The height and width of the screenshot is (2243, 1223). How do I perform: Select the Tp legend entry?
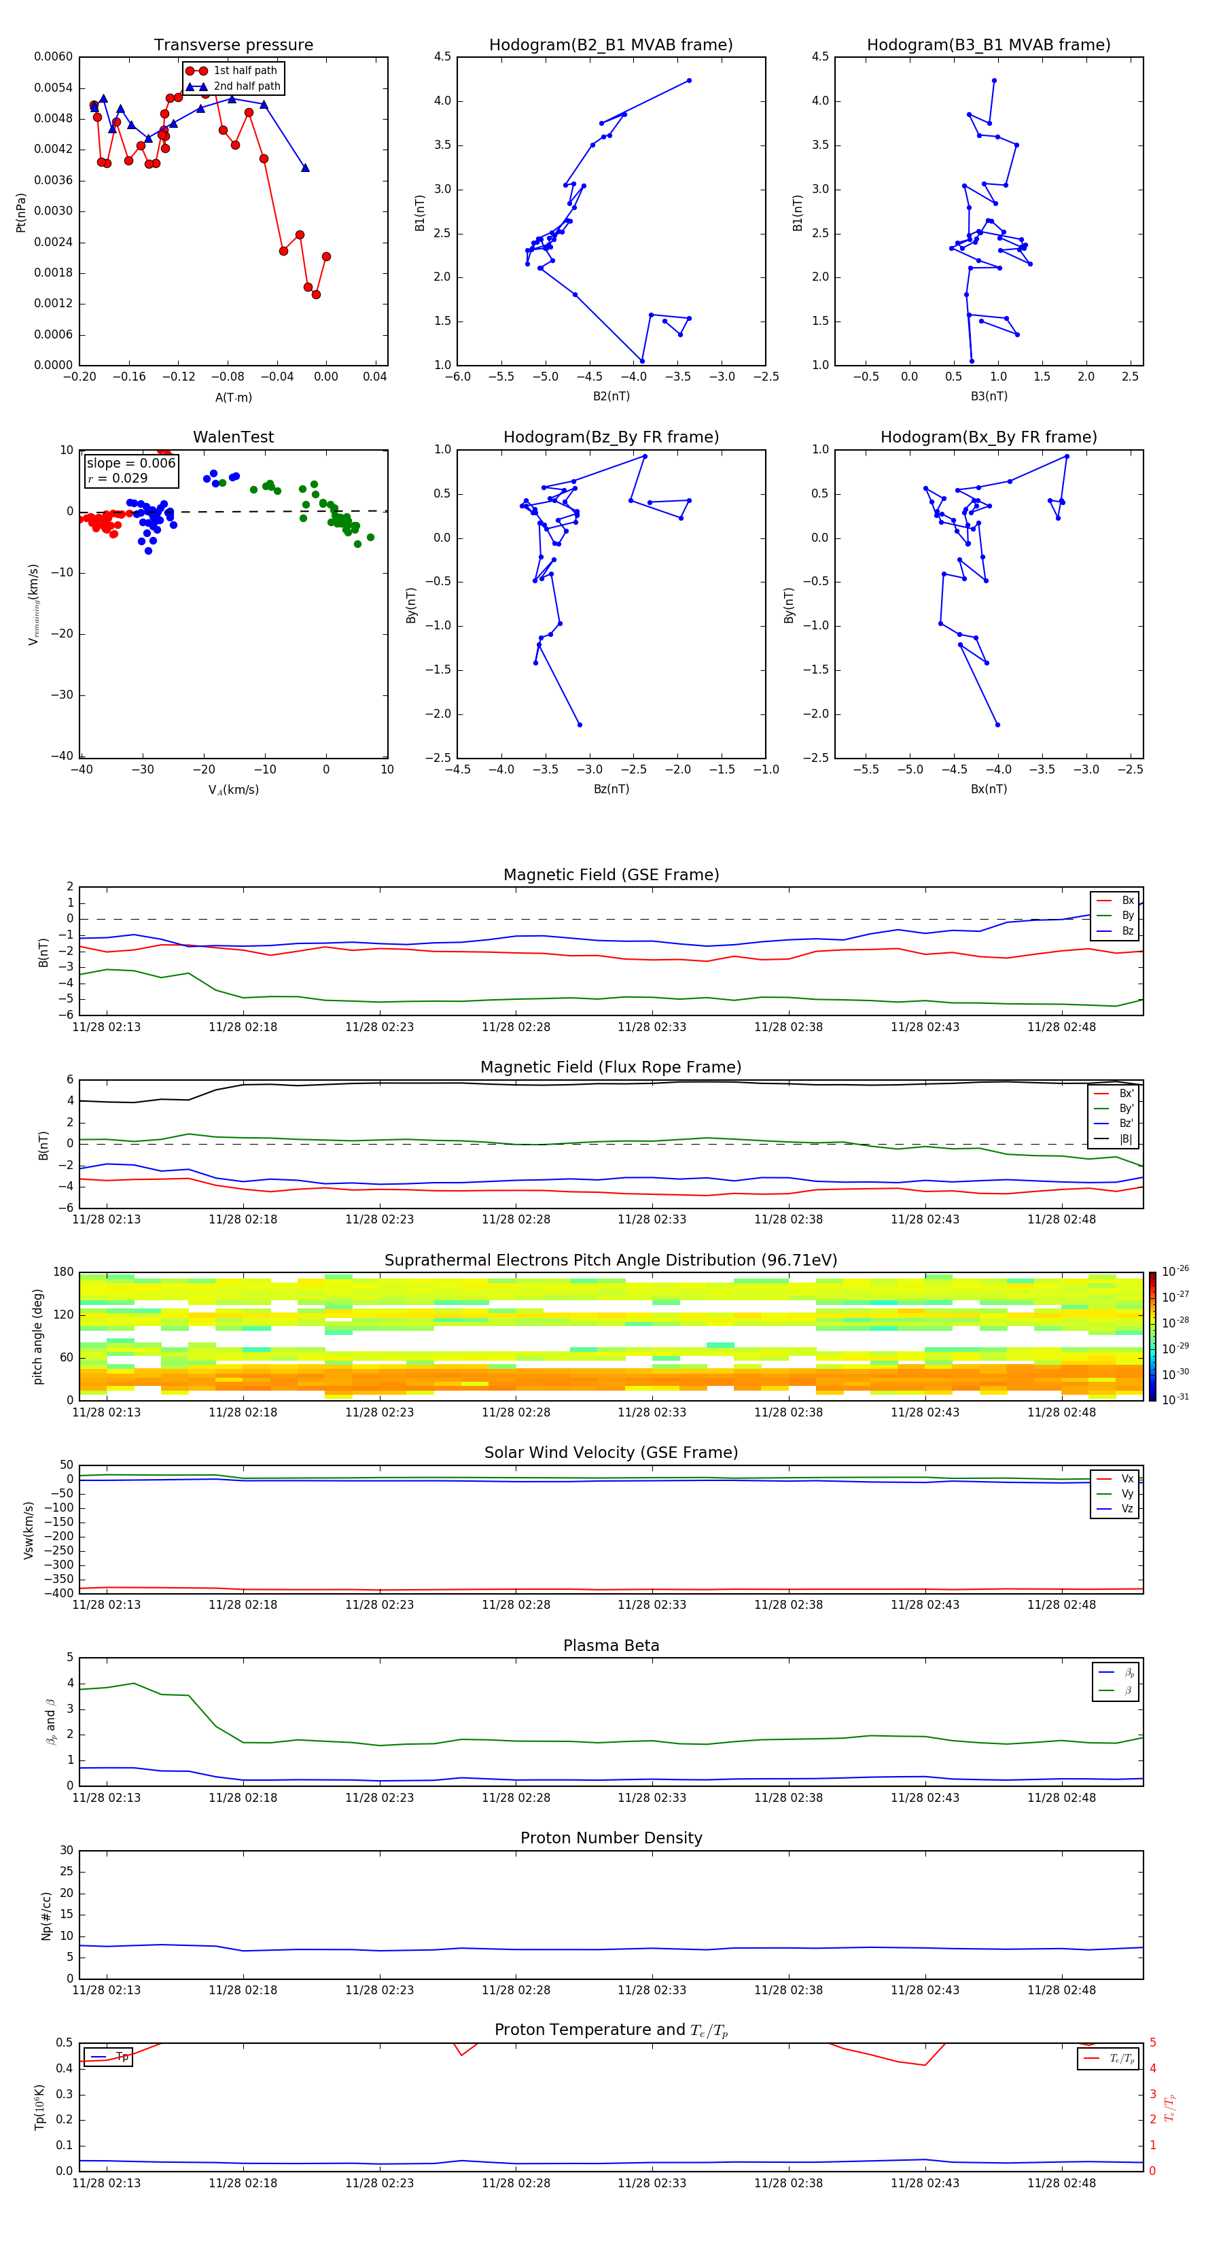pos(109,2057)
